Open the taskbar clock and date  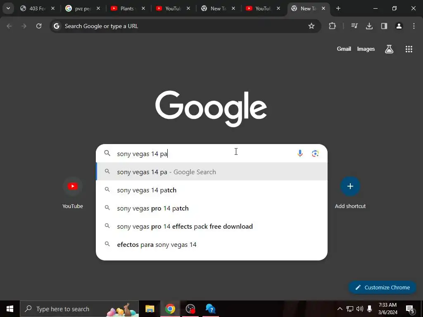(x=387, y=309)
